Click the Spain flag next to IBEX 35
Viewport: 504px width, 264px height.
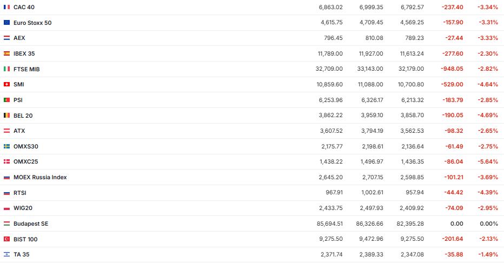click(6, 53)
